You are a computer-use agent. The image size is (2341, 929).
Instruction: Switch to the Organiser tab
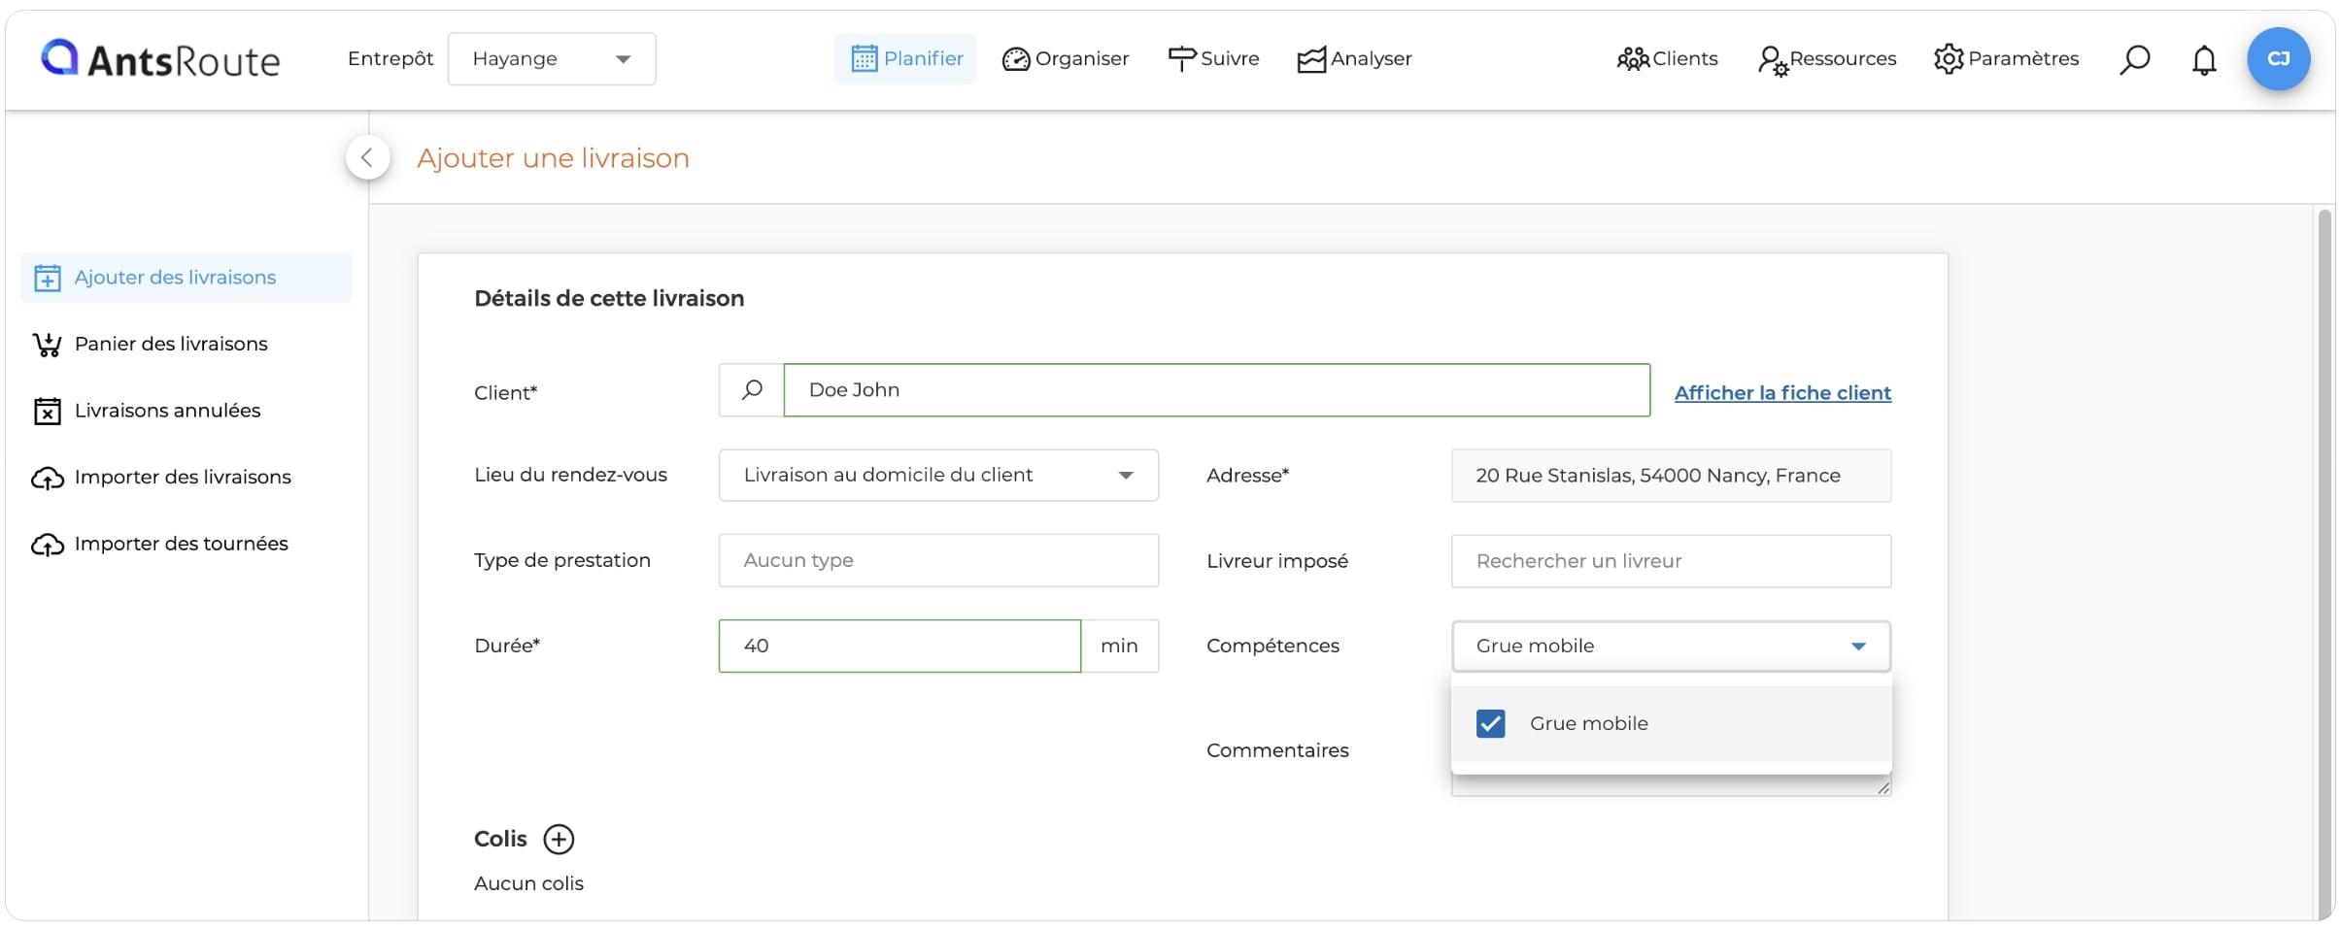(x=1066, y=59)
